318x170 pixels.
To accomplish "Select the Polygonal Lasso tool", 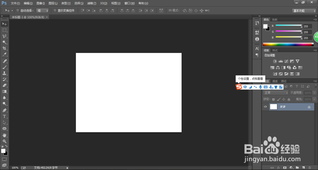I will pos(4,36).
